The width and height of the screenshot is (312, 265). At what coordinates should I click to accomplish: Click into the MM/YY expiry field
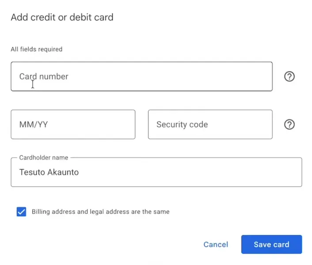(x=73, y=125)
